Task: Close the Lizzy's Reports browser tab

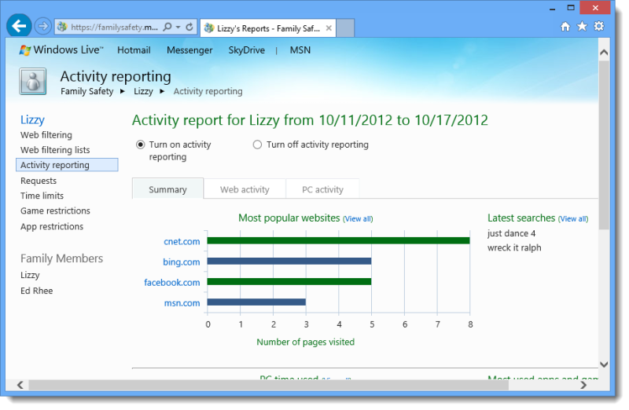Action: (329, 27)
